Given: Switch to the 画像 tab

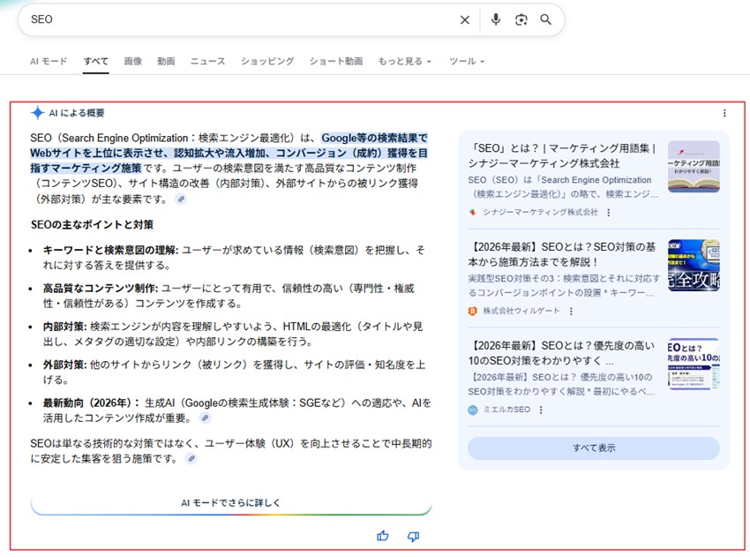Looking at the screenshot, I should (x=132, y=61).
